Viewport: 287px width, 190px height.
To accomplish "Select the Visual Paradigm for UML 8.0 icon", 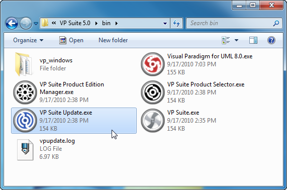I will (153, 64).
